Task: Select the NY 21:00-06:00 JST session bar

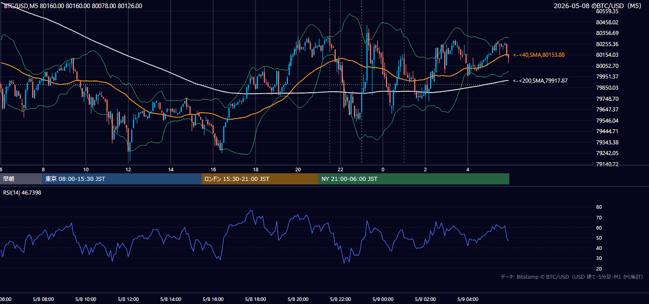Action: pyautogui.click(x=414, y=179)
